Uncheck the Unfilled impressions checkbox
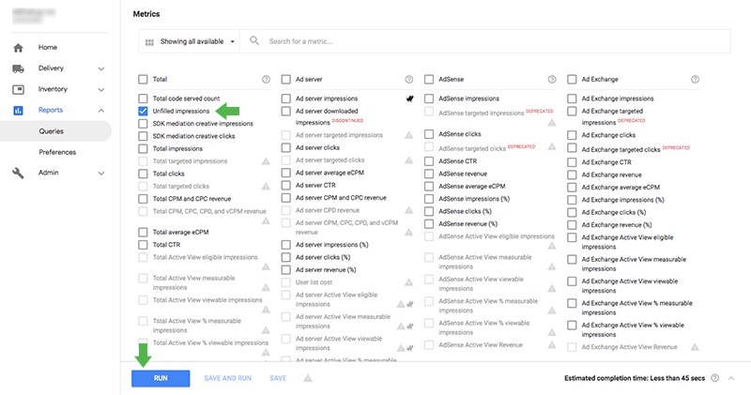This screenshot has height=395, width=751. tap(143, 111)
